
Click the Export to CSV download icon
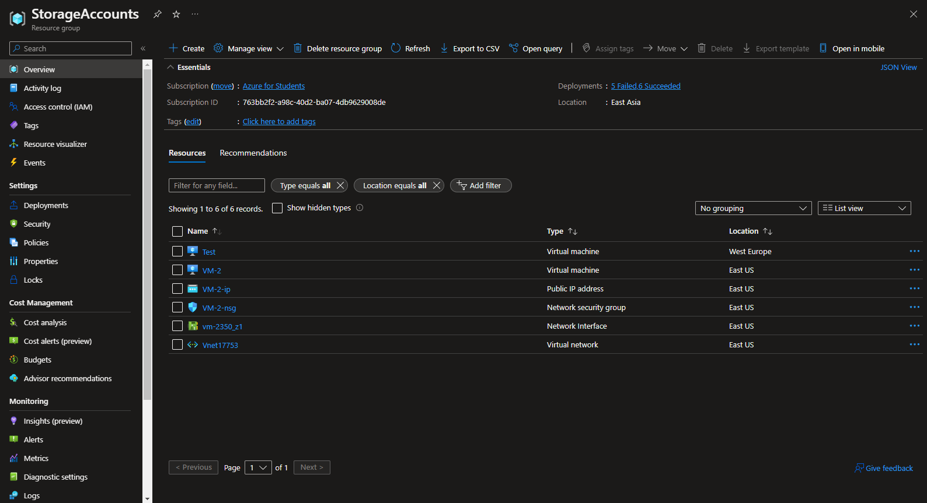click(x=444, y=48)
